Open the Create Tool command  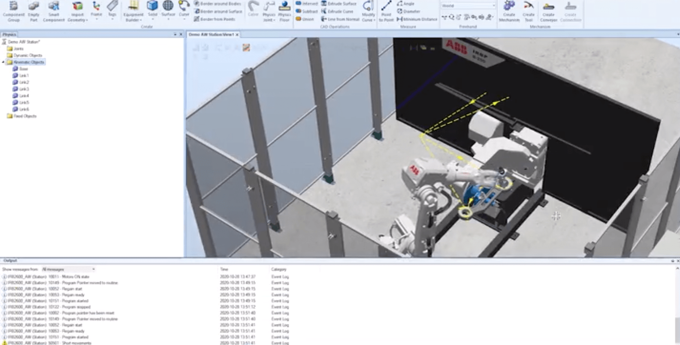point(529,11)
